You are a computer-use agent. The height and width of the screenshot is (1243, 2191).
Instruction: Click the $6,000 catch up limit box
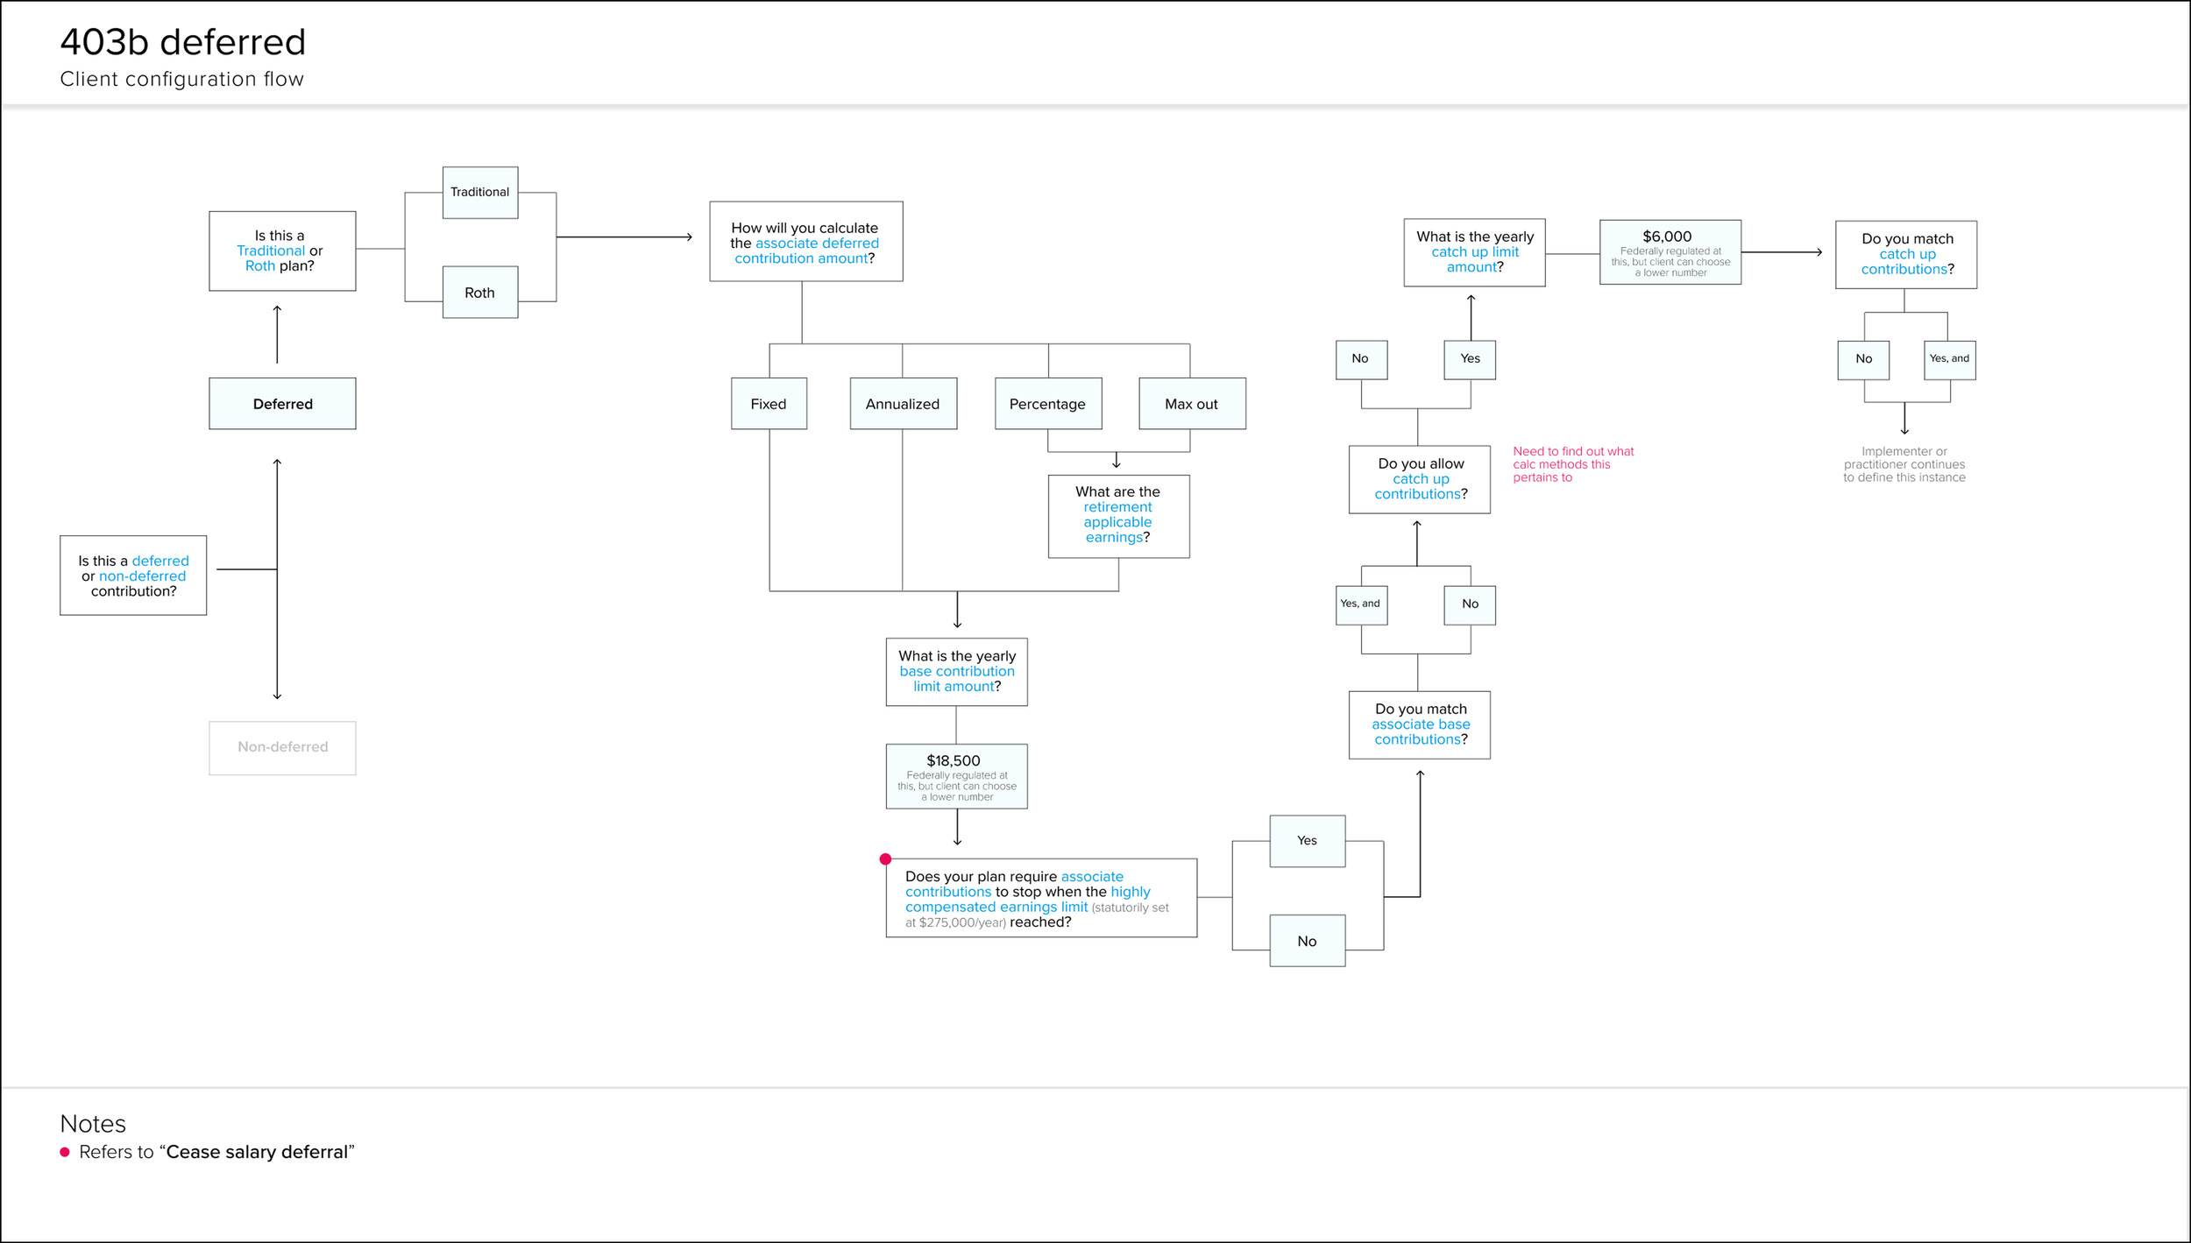tap(1670, 252)
